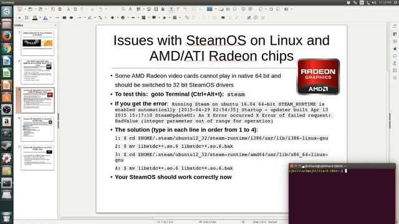Open slide 5 thumbnail in Slides panel

pyautogui.click(x=37, y=157)
